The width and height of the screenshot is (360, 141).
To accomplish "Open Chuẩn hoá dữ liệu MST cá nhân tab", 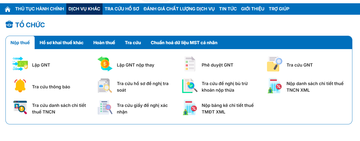I will coord(184,43).
